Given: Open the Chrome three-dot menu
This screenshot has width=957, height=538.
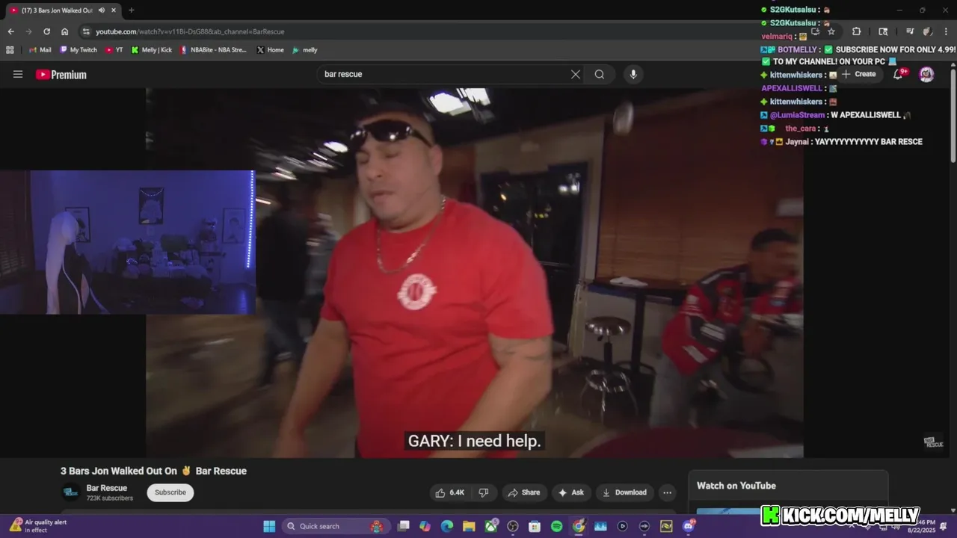Looking at the screenshot, I should click(x=945, y=31).
